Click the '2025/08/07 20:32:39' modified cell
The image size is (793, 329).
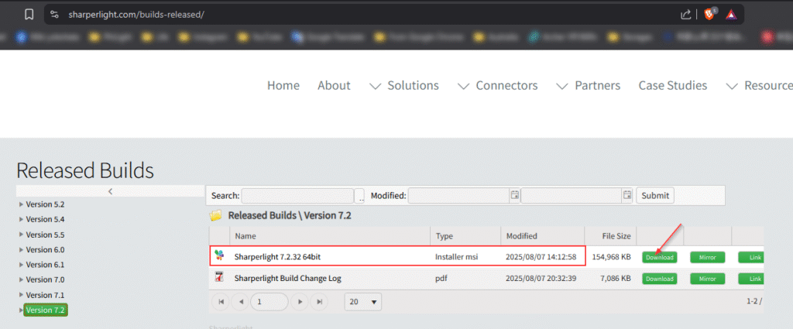541,278
